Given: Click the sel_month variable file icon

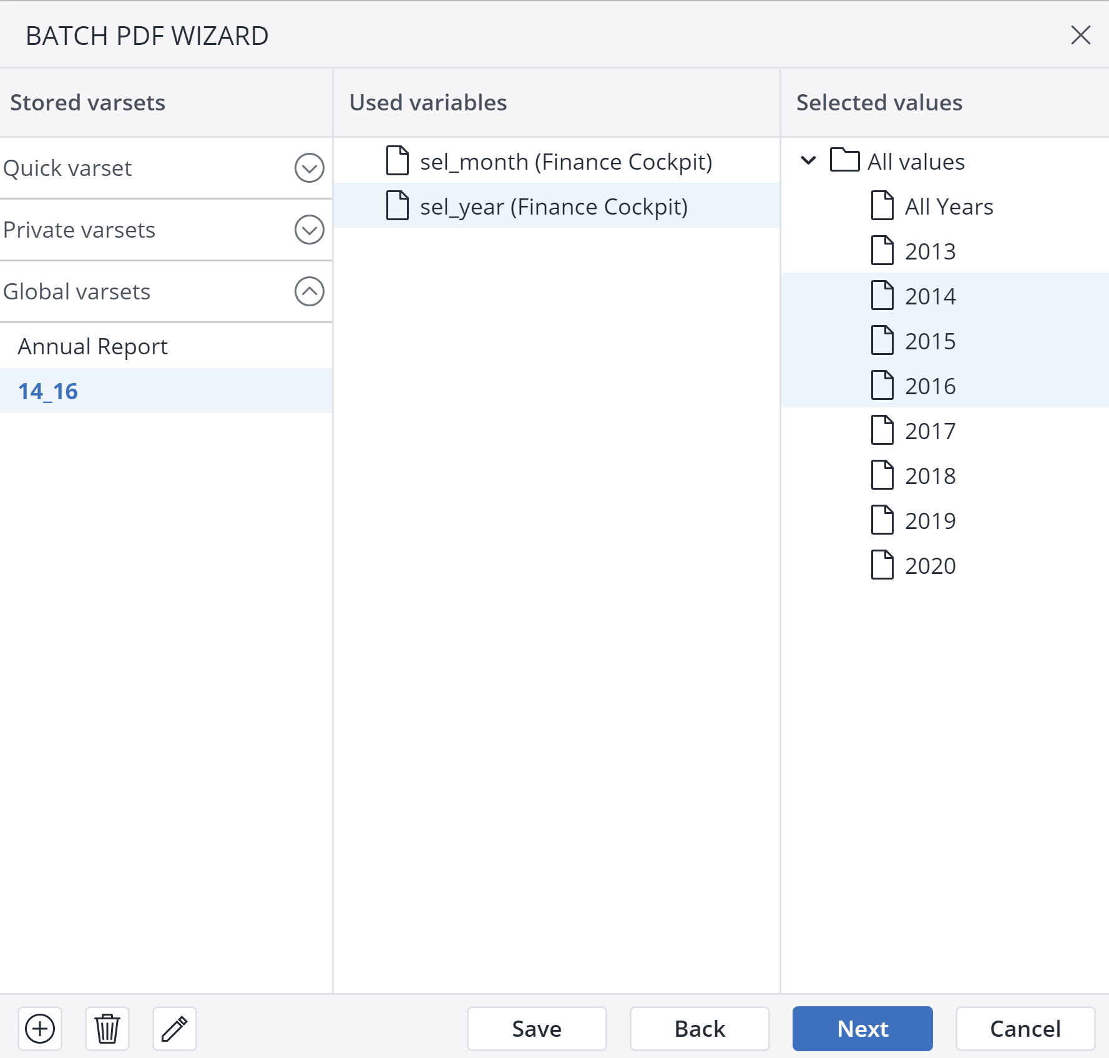Looking at the screenshot, I should point(397,160).
